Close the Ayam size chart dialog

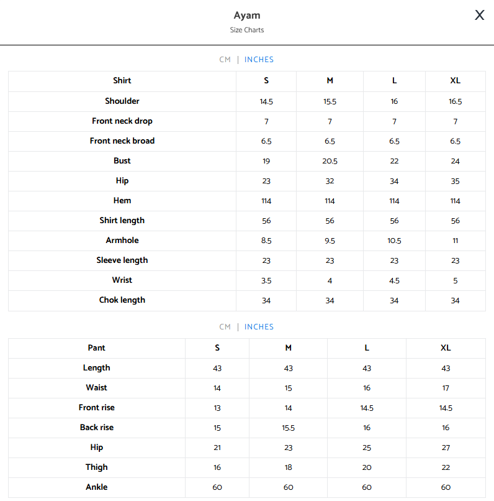479,15
